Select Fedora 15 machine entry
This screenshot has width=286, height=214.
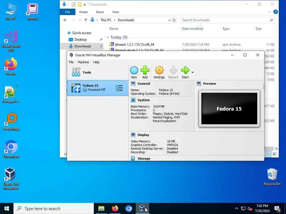point(98,88)
